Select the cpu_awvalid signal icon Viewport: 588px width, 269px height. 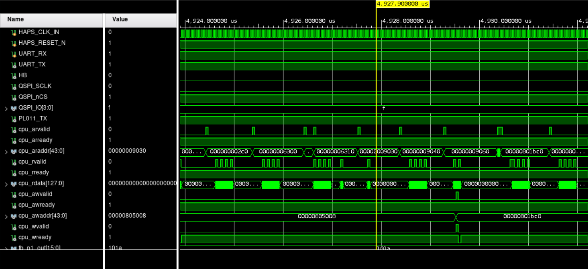[13, 194]
